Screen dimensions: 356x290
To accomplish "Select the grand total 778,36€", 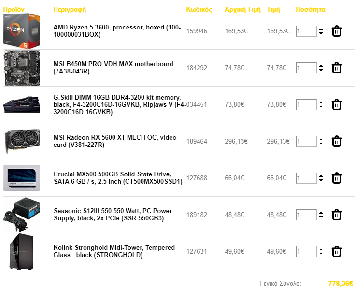I will pos(341,283).
